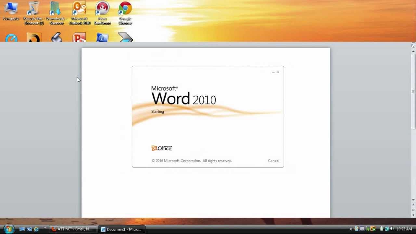Minimize the Word splash screen
This screenshot has width=416, height=234.
click(x=273, y=72)
